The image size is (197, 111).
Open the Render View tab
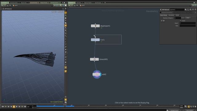click(24, 3)
